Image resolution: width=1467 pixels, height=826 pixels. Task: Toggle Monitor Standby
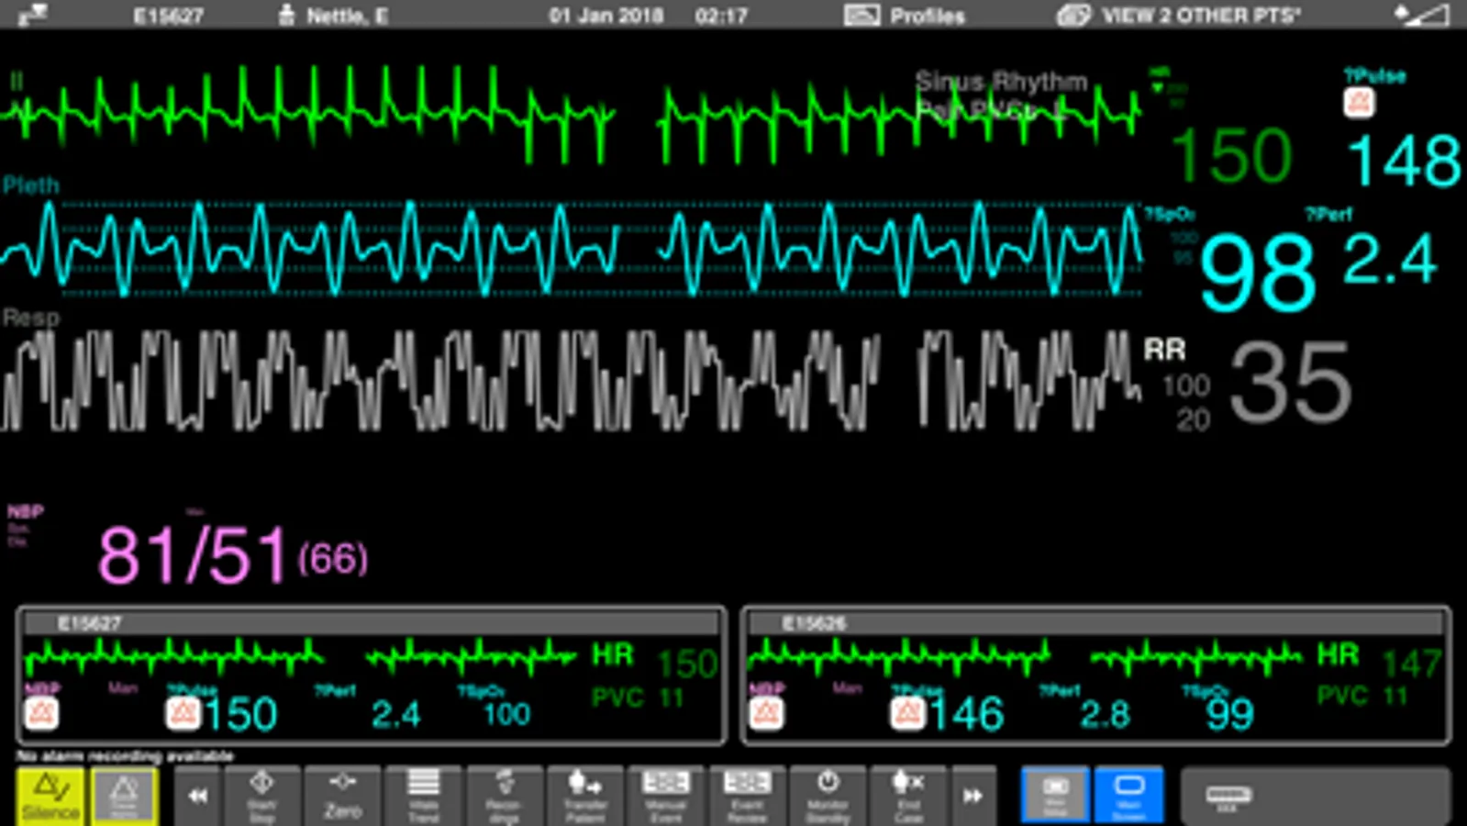coord(828,795)
